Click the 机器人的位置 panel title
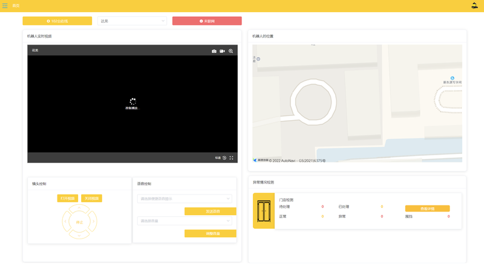 point(263,36)
